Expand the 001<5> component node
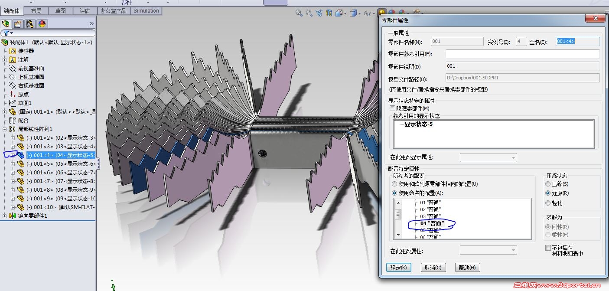The image size is (609, 291). coord(13,164)
